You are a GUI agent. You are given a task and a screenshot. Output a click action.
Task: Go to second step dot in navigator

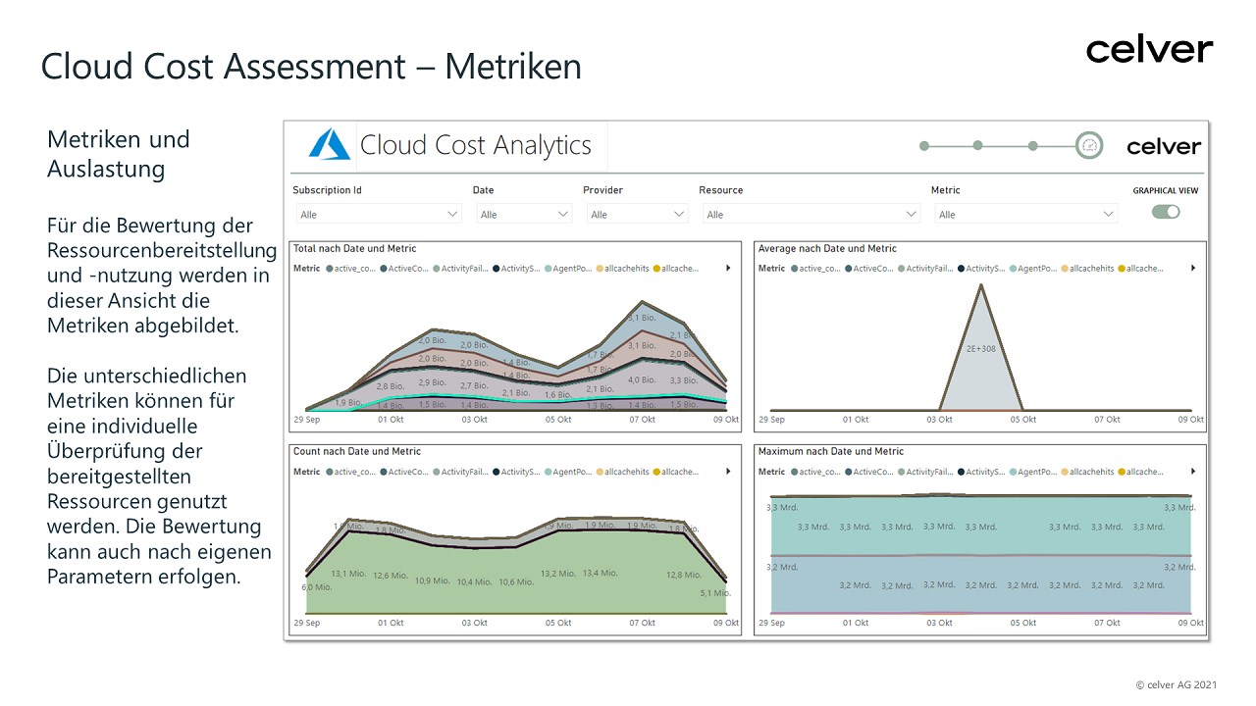[978, 146]
